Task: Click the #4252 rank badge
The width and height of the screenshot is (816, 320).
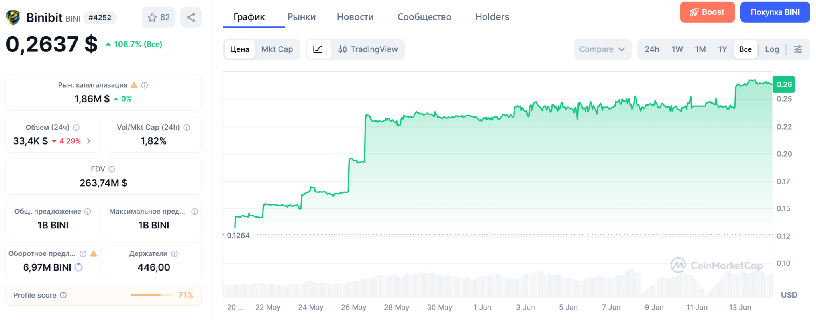Action: click(x=100, y=18)
